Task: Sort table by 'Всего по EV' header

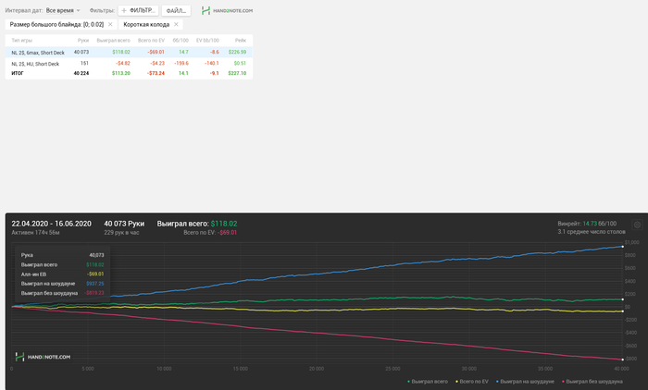Action: tap(151, 41)
